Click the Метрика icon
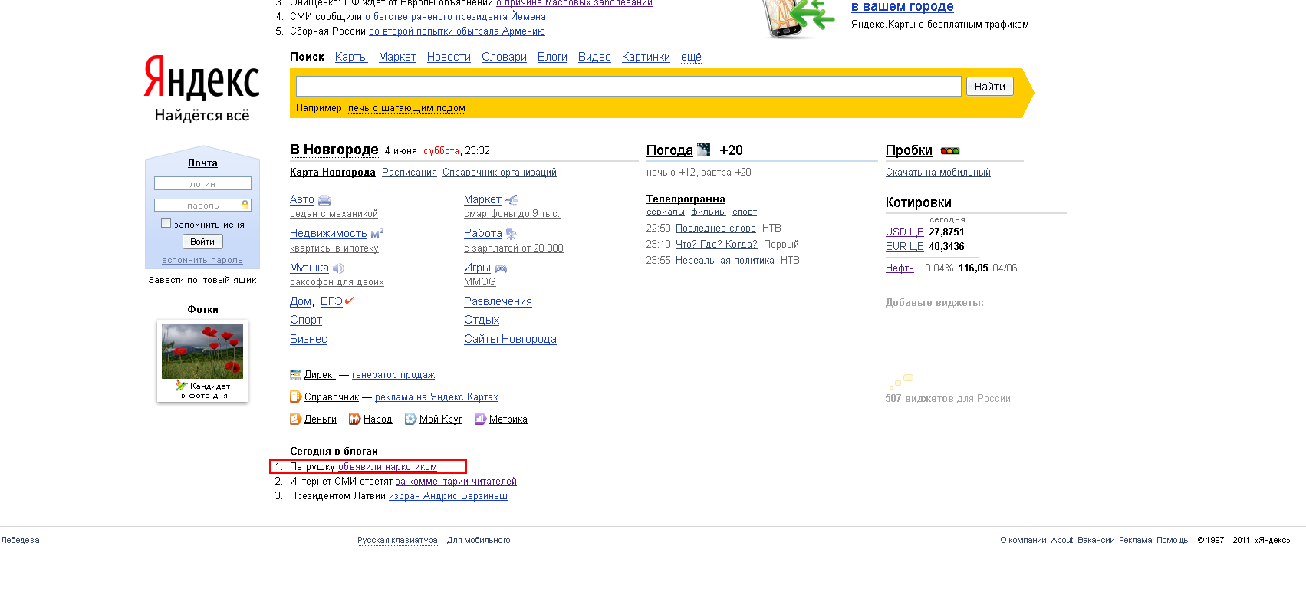 (x=480, y=419)
